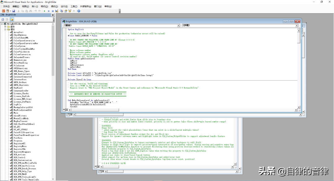Click the Insert UserForm toolbar icon
Screen dimensions: 334x181
[7, 11]
